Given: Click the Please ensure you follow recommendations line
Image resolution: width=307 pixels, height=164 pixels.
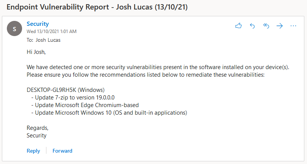Looking at the screenshot, I should pyautogui.click(x=145, y=75).
